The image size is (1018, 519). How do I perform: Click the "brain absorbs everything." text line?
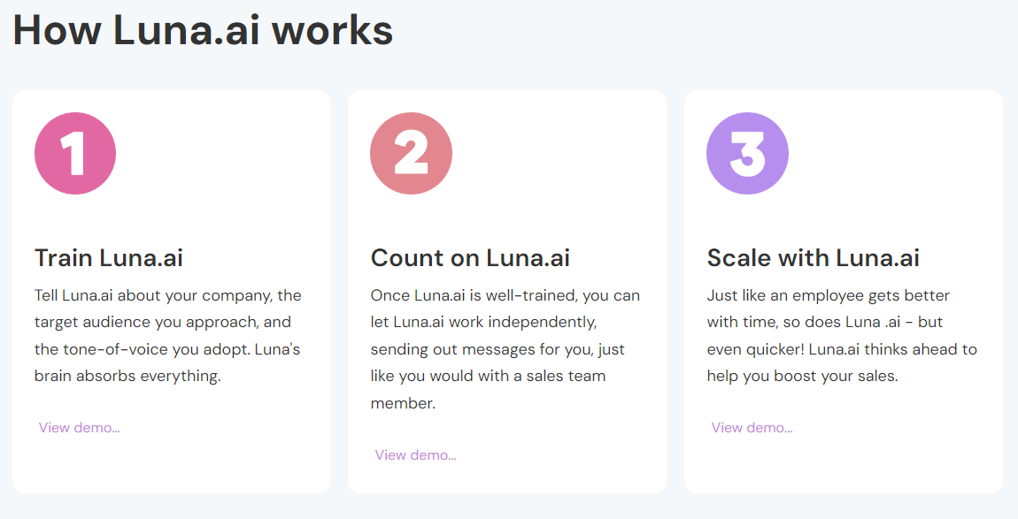click(x=127, y=376)
